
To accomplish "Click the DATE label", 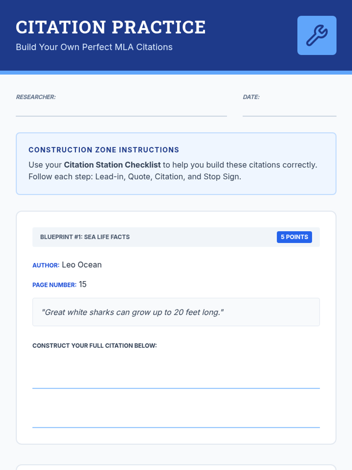I will pos(251,97).
